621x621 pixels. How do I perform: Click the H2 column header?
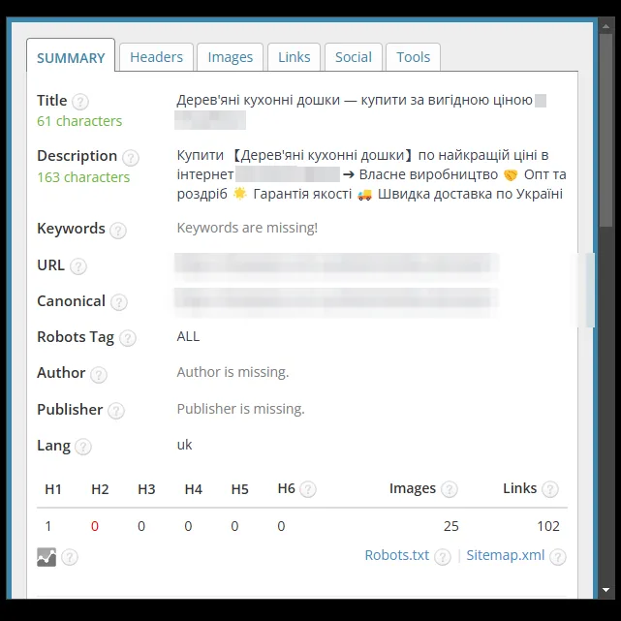(100, 489)
